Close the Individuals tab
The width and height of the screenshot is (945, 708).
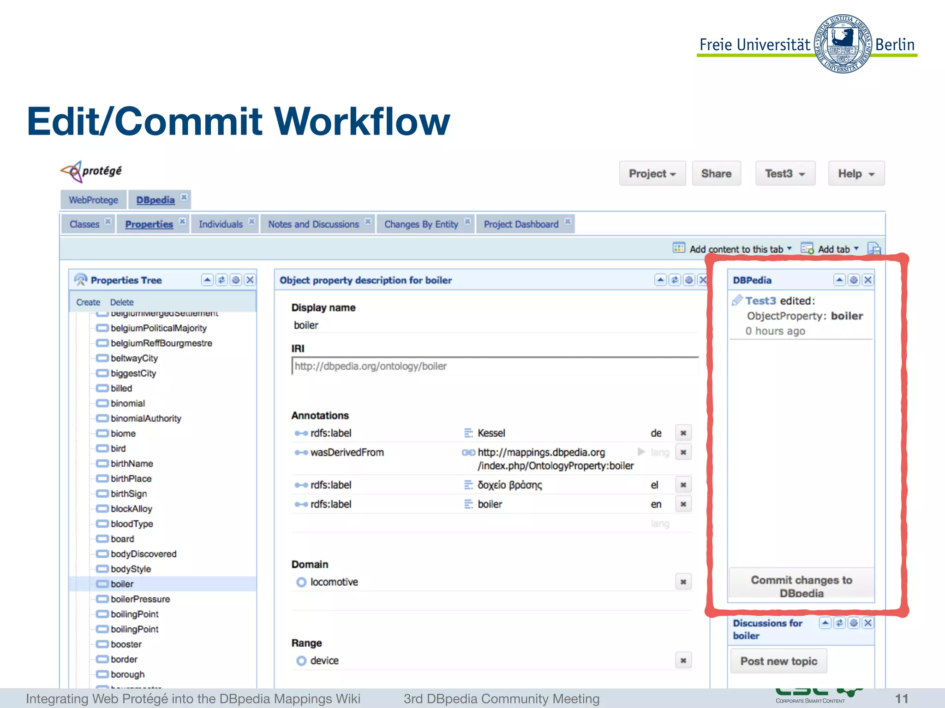(251, 221)
